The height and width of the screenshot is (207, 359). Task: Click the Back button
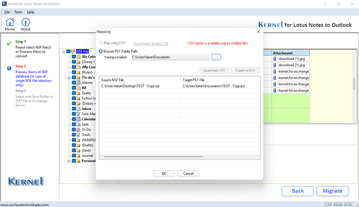297,191
